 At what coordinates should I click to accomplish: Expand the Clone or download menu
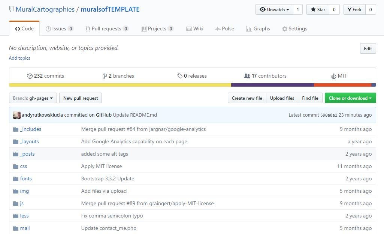click(x=350, y=98)
